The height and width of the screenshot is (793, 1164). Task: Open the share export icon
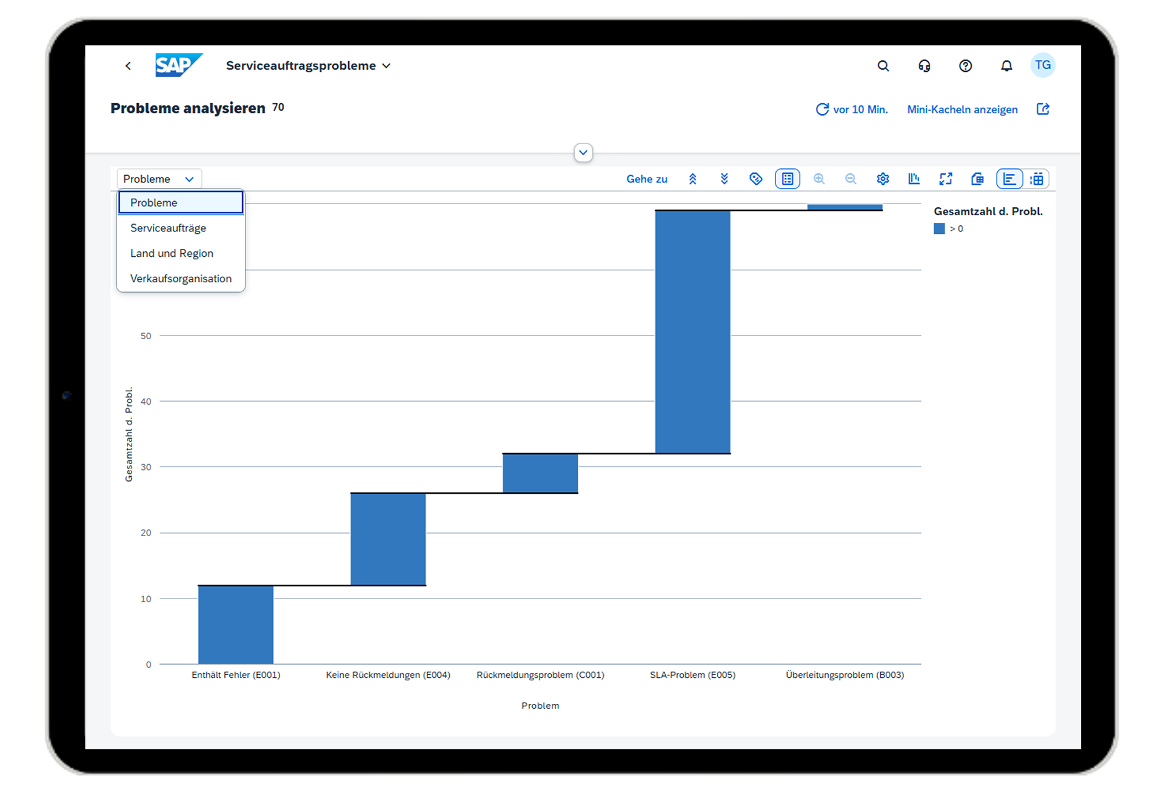1043,109
